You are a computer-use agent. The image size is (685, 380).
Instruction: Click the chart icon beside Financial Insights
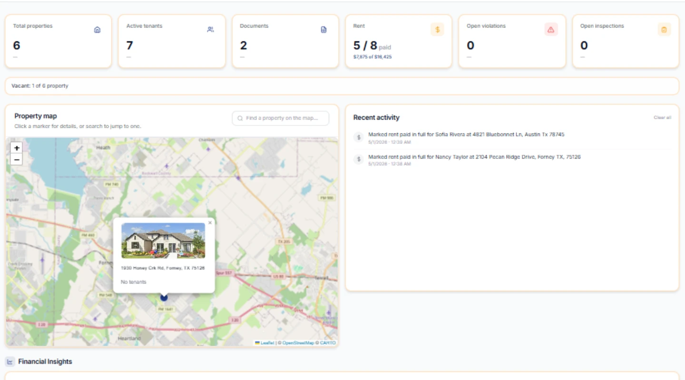[10, 361]
